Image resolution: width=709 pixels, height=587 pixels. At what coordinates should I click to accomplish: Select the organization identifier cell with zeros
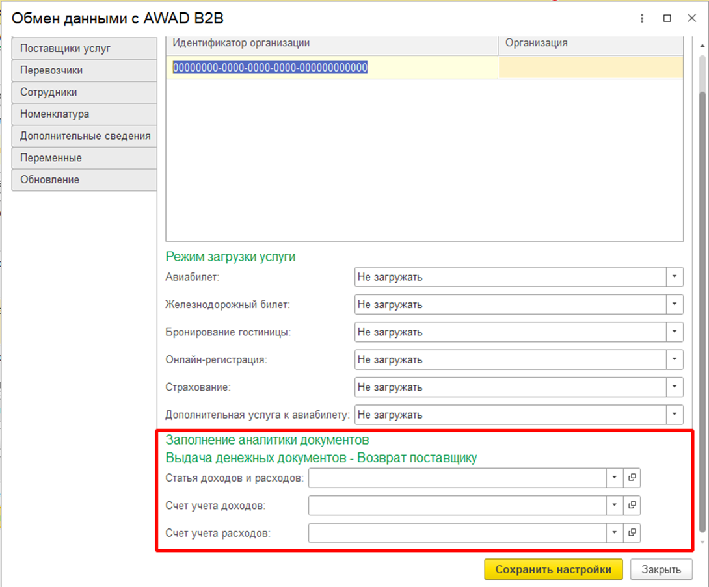pyautogui.click(x=270, y=68)
